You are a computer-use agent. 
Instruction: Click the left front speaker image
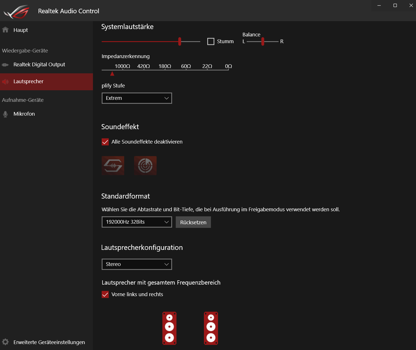point(169,328)
